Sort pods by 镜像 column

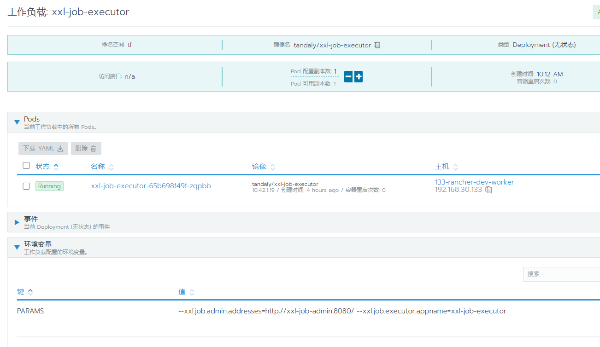pos(264,167)
